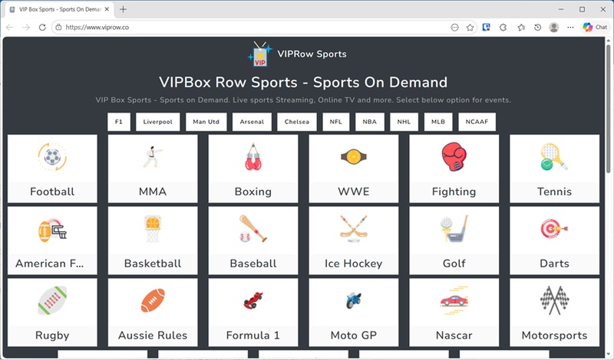View site information lock icon
This screenshot has height=360, width=614.
[59, 28]
